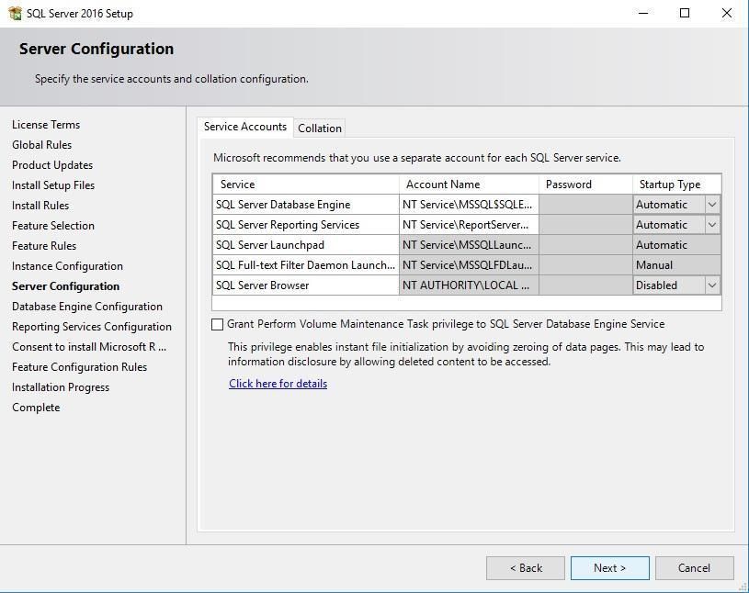Click the Next button
The width and height of the screenshot is (749, 593).
point(609,568)
